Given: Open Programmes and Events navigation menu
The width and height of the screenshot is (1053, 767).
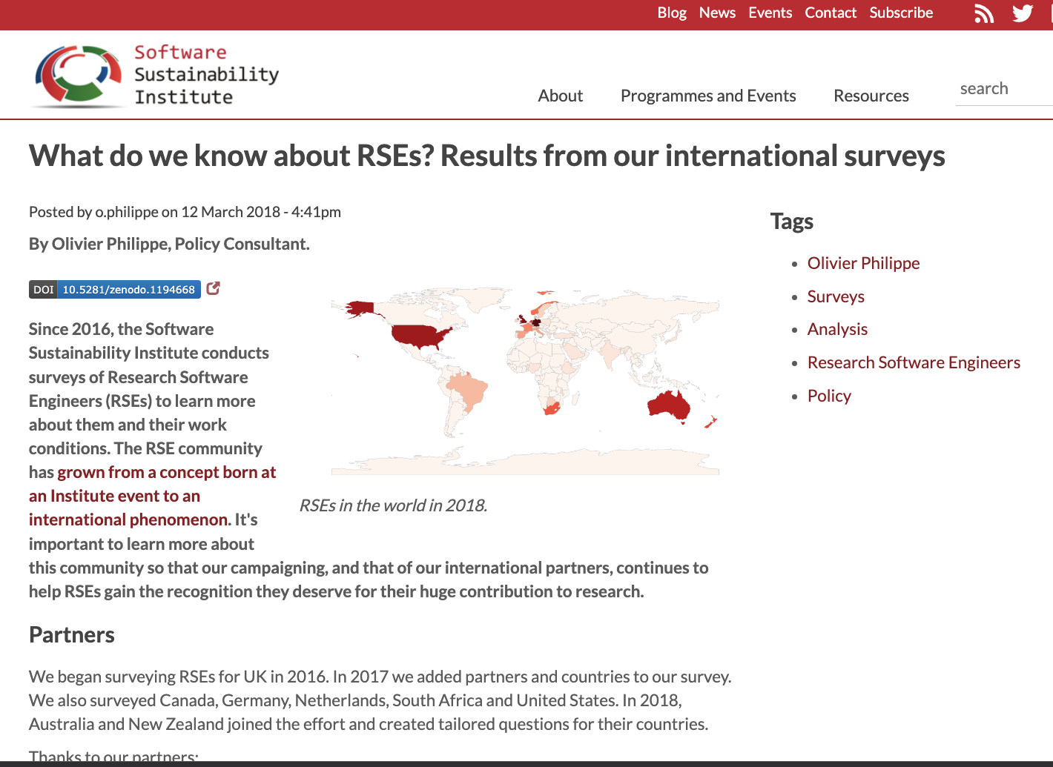Looking at the screenshot, I should coord(708,96).
